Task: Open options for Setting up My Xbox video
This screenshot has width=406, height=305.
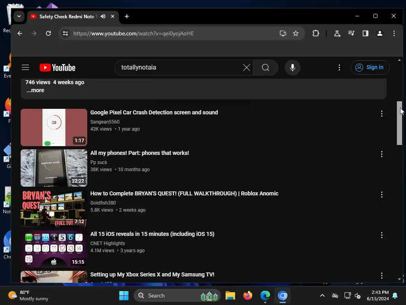Action: [381, 276]
